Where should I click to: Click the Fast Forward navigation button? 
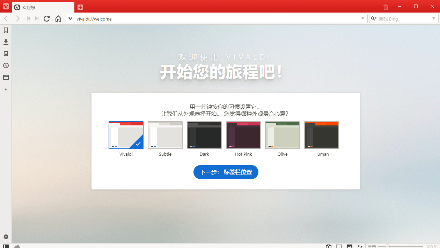coord(37,19)
